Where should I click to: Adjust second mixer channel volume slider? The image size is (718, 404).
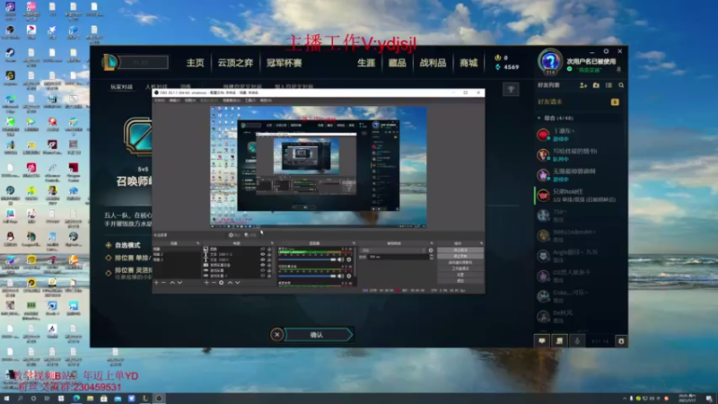pos(307,276)
